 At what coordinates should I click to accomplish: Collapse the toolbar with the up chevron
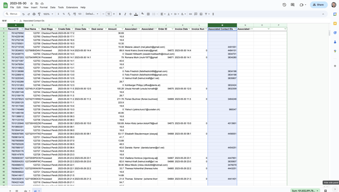point(323,14)
